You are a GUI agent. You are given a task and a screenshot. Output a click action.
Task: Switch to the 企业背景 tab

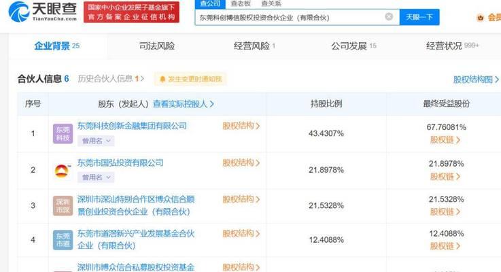pyautogui.click(x=57, y=46)
